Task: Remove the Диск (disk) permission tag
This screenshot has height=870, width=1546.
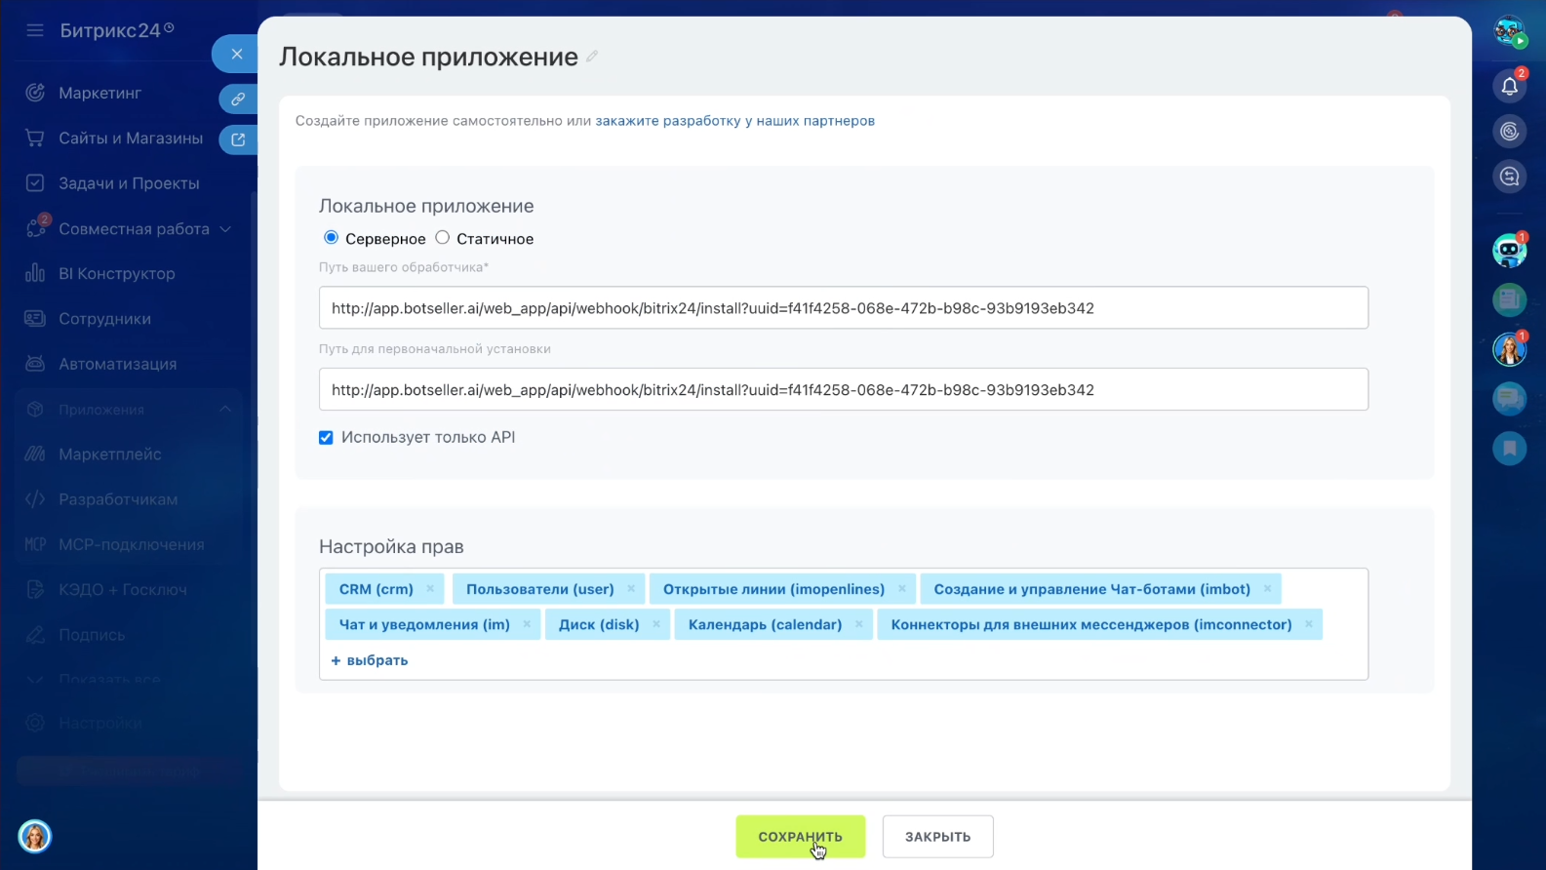Action: click(656, 625)
